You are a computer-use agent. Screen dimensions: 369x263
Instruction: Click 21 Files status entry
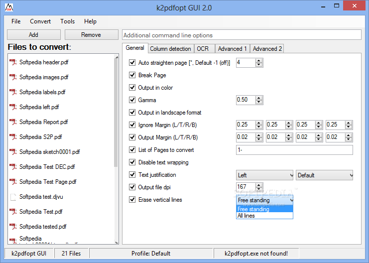(71, 254)
